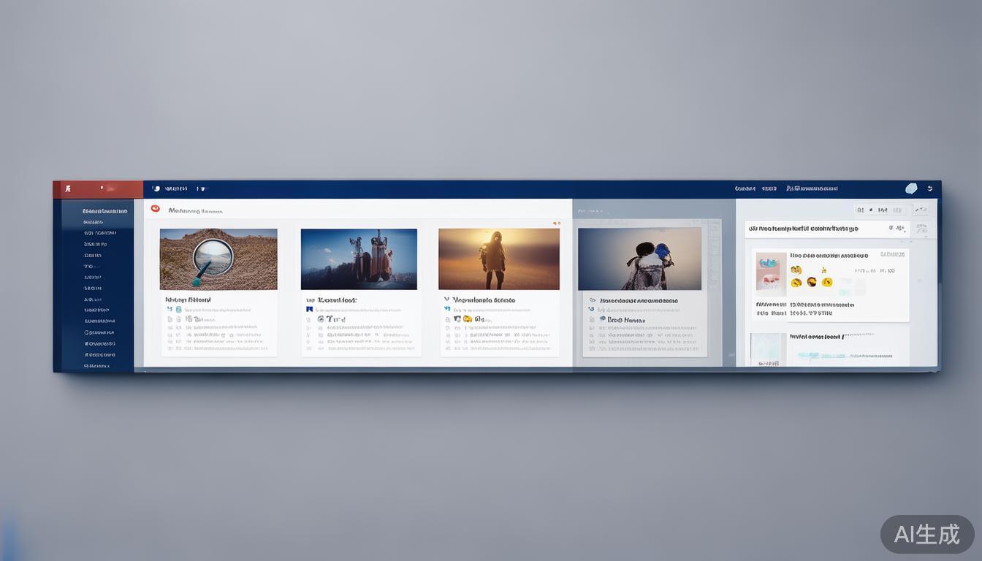Click the last text link in the top-right navigation
982x561 pixels.
(x=812, y=188)
